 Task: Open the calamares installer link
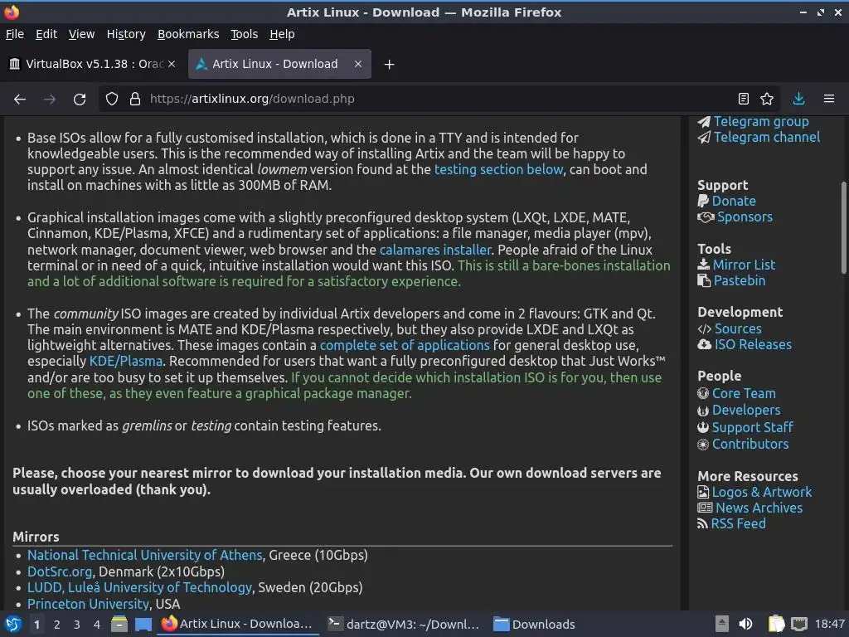click(435, 250)
